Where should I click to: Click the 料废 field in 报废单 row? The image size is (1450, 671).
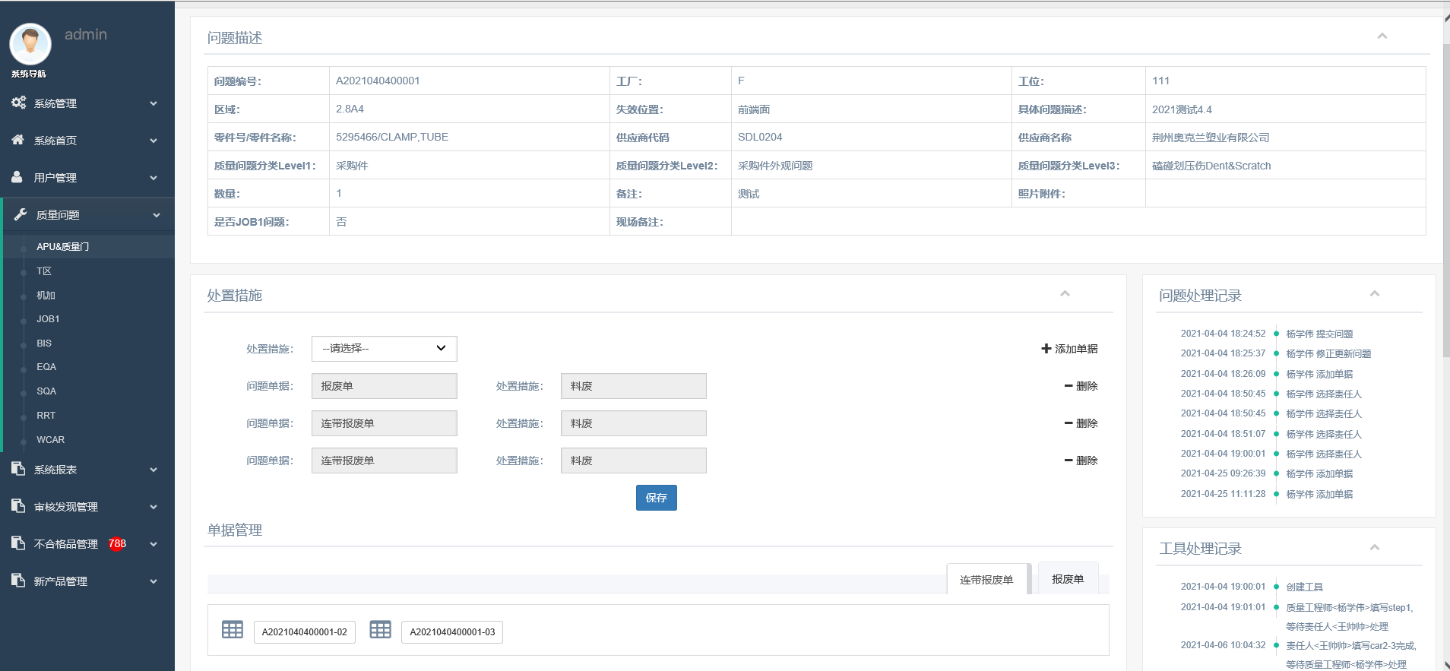coord(633,386)
